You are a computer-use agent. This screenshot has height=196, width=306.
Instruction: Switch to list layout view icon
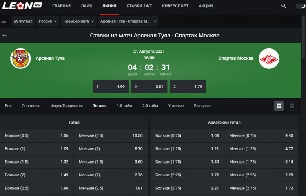291,106
